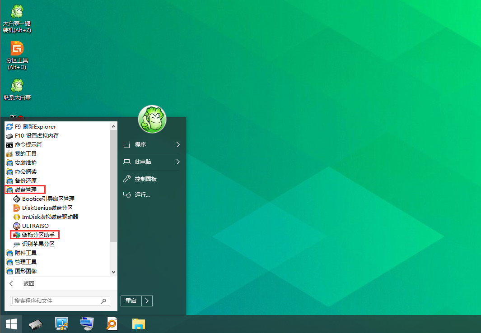481x333 pixels.
Task: Open File Explorer from the taskbar
Action: click(138, 324)
